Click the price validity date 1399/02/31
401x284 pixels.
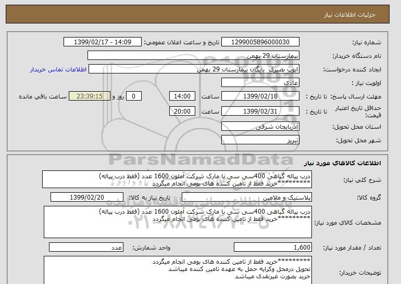click(260, 111)
